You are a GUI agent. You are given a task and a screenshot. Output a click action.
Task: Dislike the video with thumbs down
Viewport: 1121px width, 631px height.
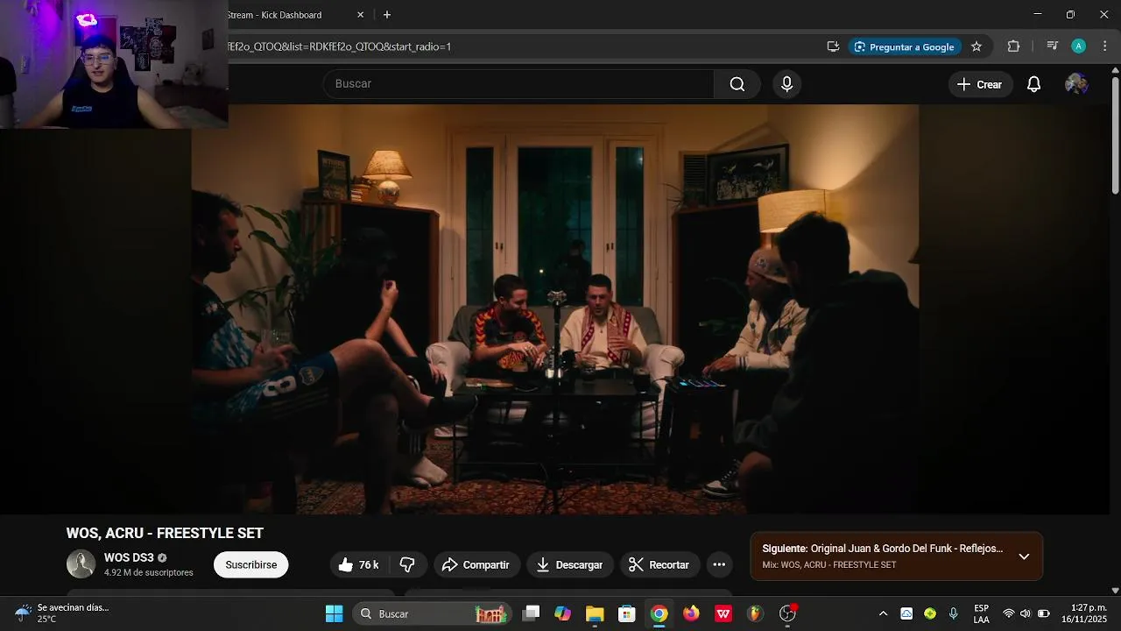[x=407, y=565]
